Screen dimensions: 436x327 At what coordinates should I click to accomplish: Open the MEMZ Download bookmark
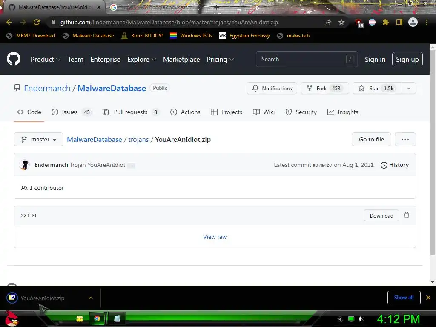coord(31,36)
